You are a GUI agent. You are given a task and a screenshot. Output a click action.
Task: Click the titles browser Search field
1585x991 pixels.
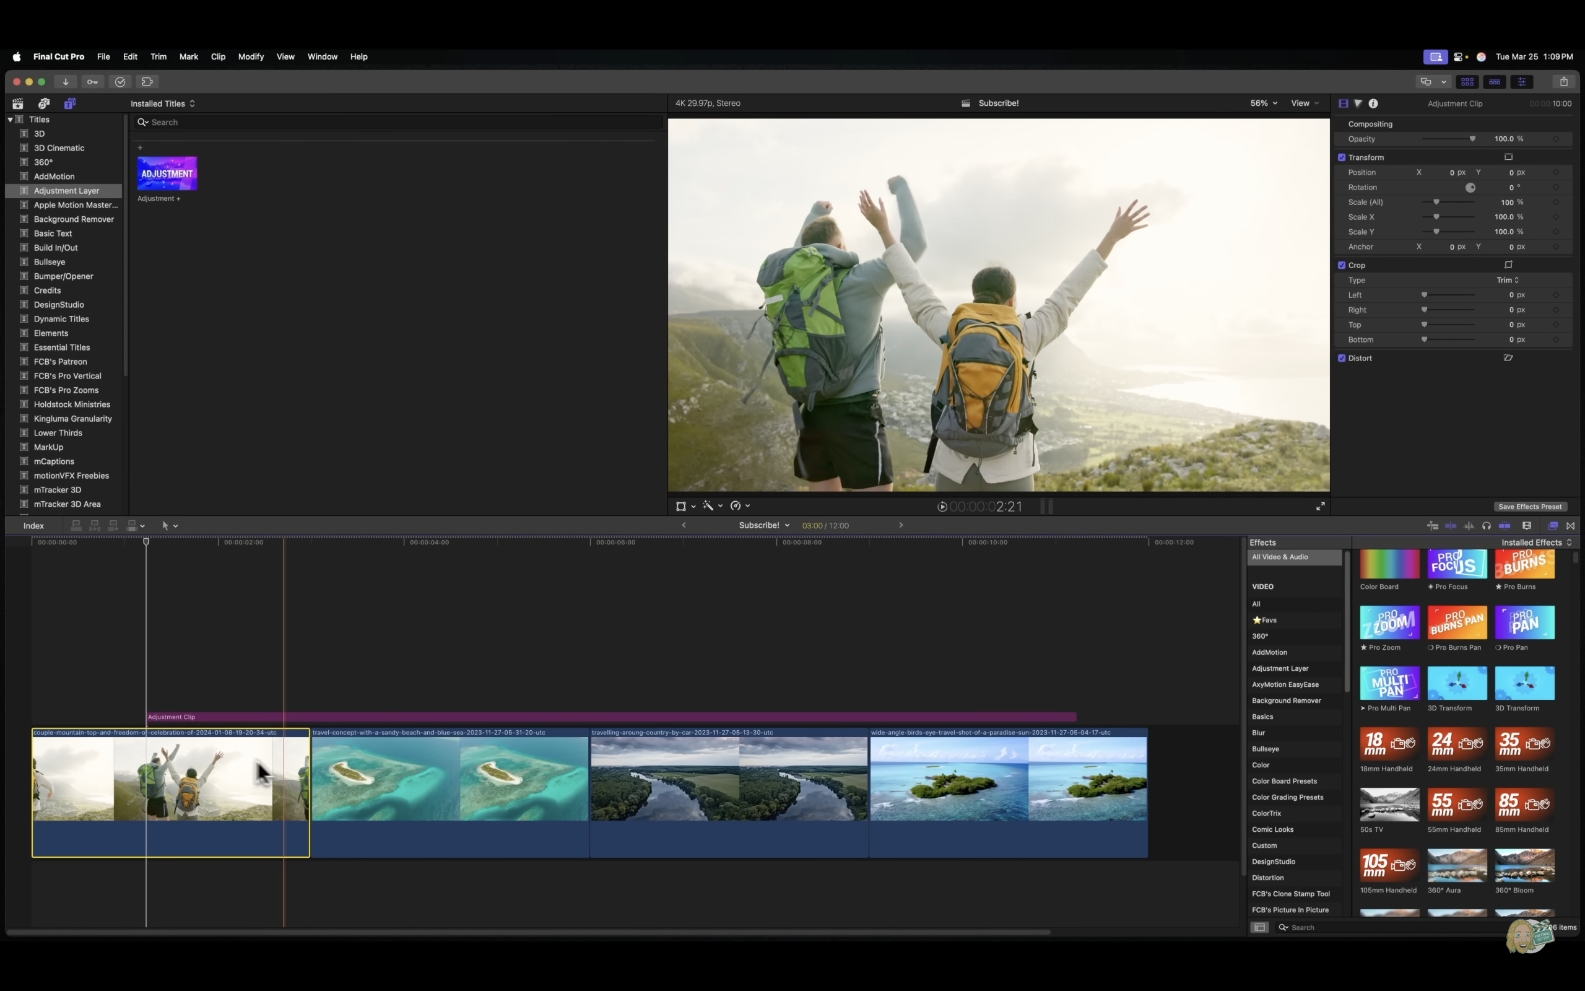click(398, 123)
